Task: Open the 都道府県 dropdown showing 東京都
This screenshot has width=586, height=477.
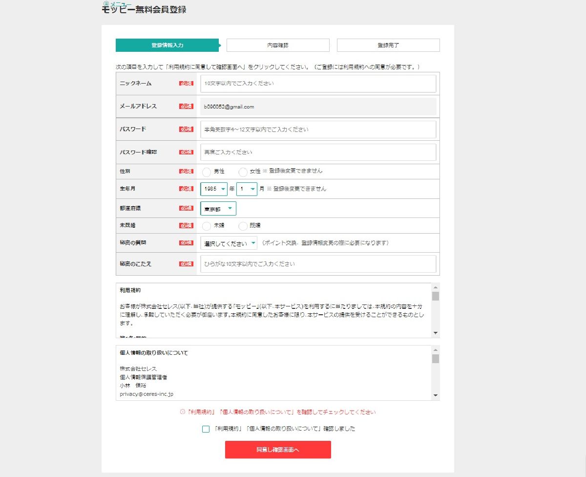Action: (x=218, y=209)
